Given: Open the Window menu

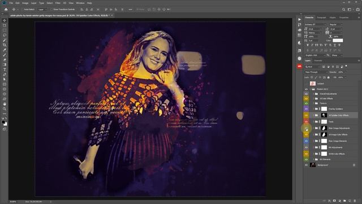Looking at the screenshot, I should tap(80, 3).
